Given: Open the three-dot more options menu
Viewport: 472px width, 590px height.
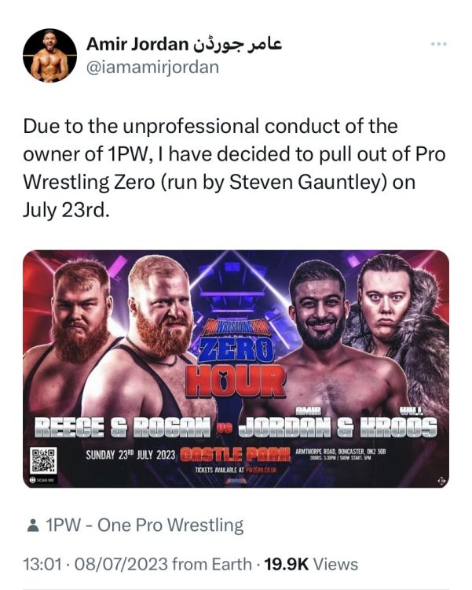Looking at the screenshot, I should (x=438, y=44).
